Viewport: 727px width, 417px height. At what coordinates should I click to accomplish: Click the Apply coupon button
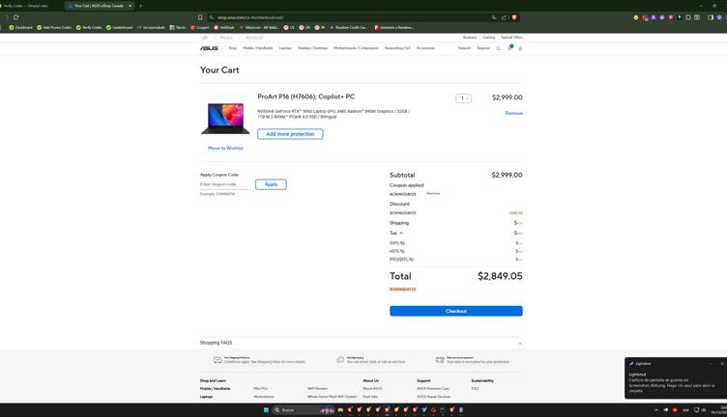271,184
